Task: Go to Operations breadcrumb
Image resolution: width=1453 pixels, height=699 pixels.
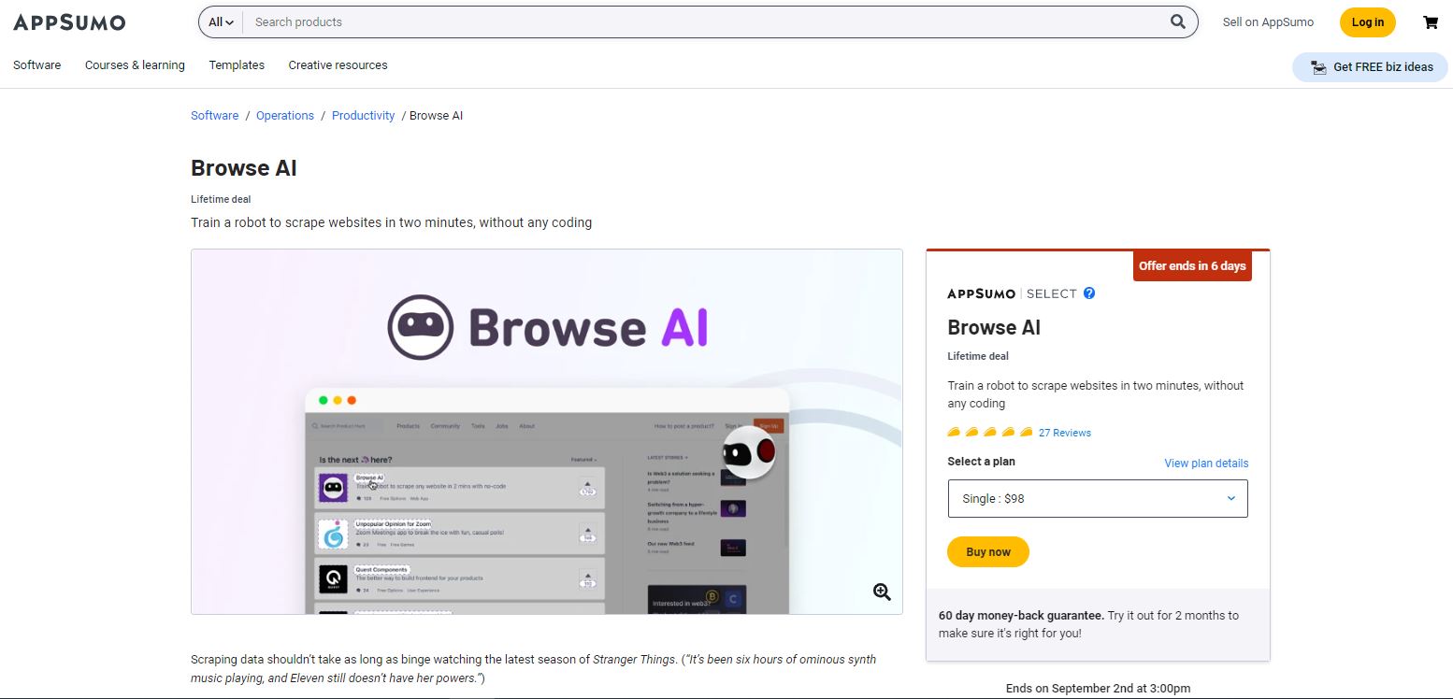Action: (x=285, y=116)
